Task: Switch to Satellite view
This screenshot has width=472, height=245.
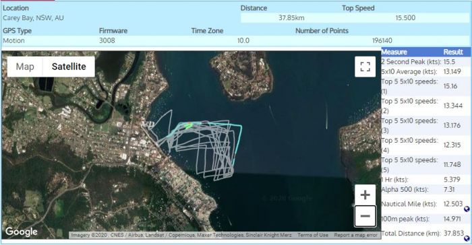Action: point(69,67)
